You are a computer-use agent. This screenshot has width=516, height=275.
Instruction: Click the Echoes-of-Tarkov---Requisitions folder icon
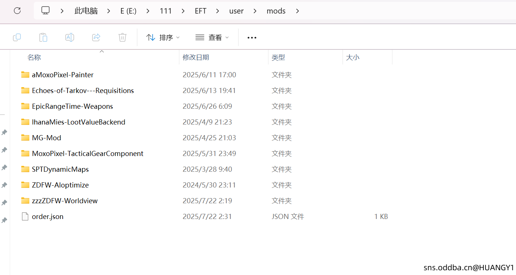[x=25, y=90]
